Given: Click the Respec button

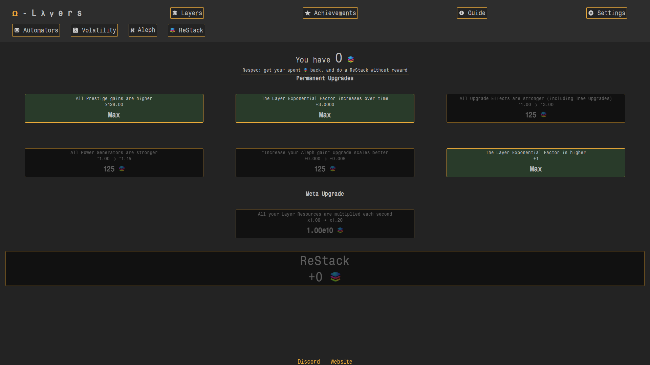Looking at the screenshot, I should pyautogui.click(x=325, y=70).
